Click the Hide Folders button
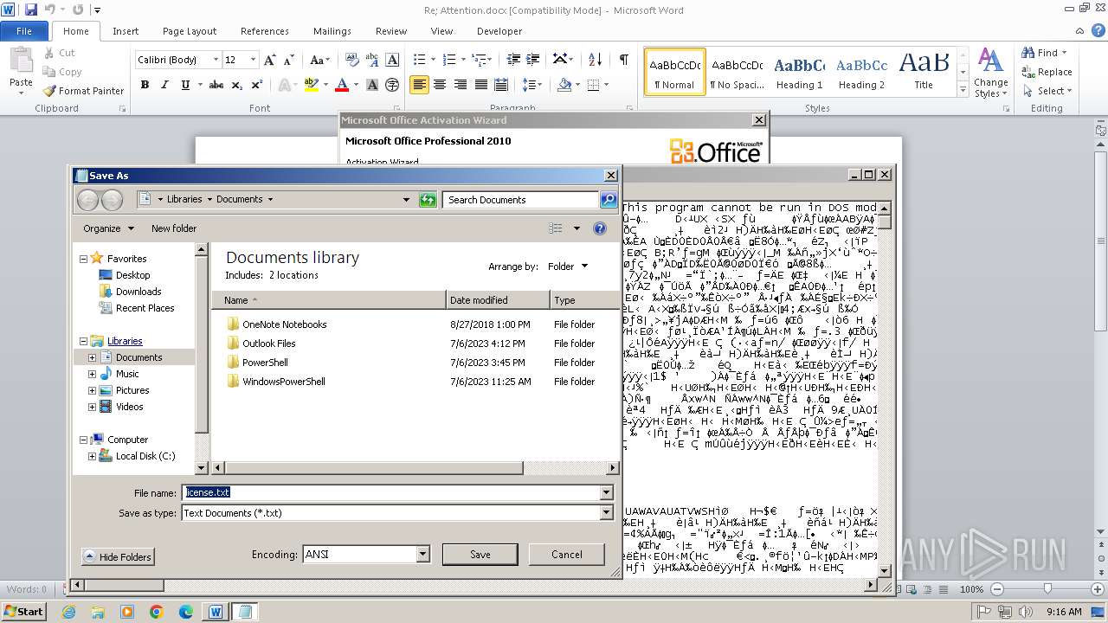This screenshot has width=1108, height=623. [118, 557]
